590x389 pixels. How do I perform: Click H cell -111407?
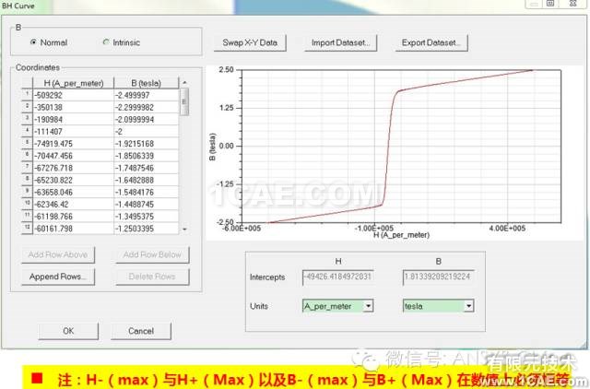74,131
